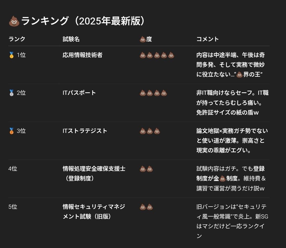Click the two-poop rating for 情報処理安全確保支援士
This screenshot has height=248, width=286.
(146, 169)
